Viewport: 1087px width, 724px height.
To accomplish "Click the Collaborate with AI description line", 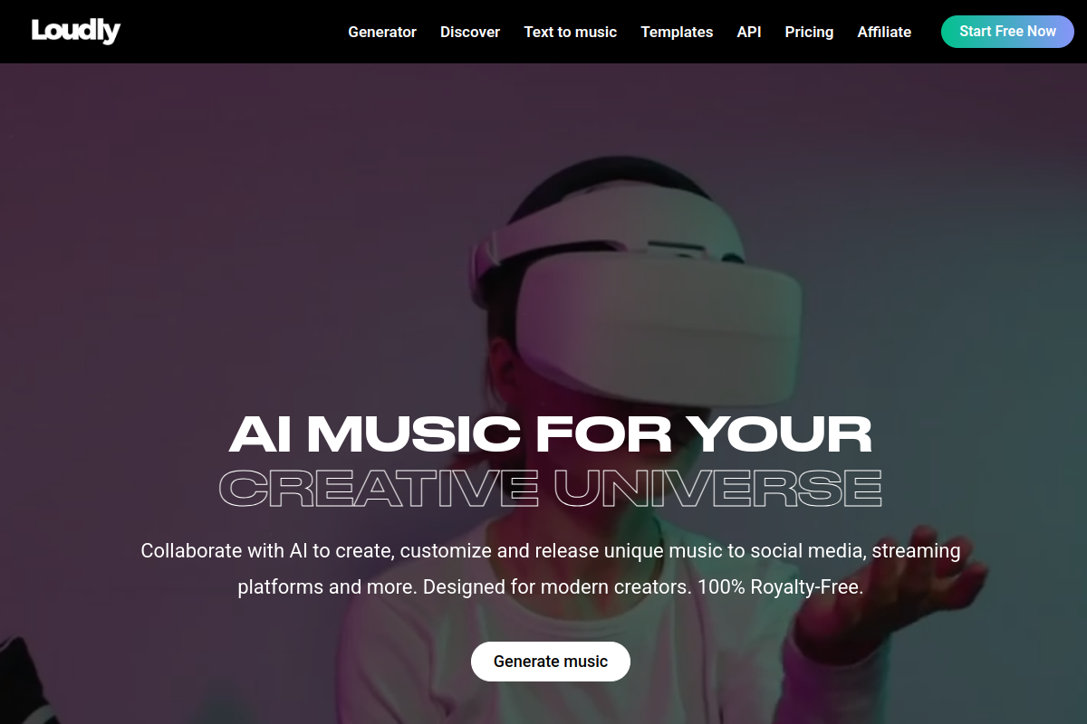I will pyautogui.click(x=551, y=550).
